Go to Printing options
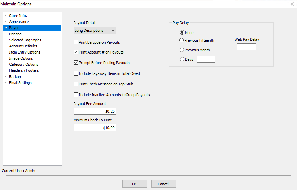Image resolution: width=297 pixels, height=190 pixels. tap(15, 34)
